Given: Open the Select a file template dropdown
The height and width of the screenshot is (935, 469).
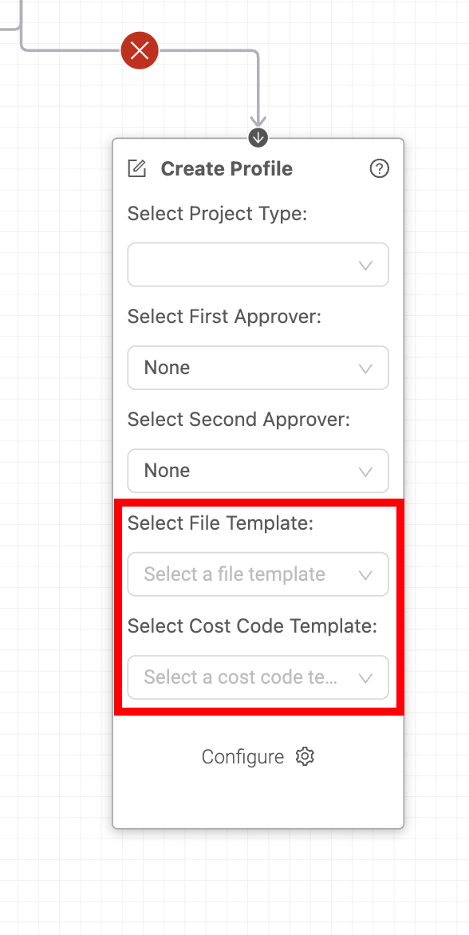Looking at the screenshot, I should pos(258,574).
